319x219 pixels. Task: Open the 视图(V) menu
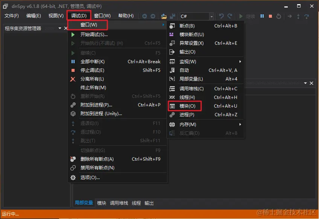pos(56,16)
